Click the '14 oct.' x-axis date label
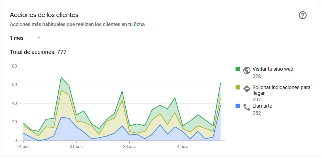The image size is (322, 159). point(23,147)
